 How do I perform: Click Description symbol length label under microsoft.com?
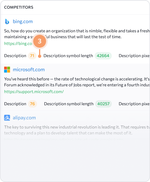point(69,104)
